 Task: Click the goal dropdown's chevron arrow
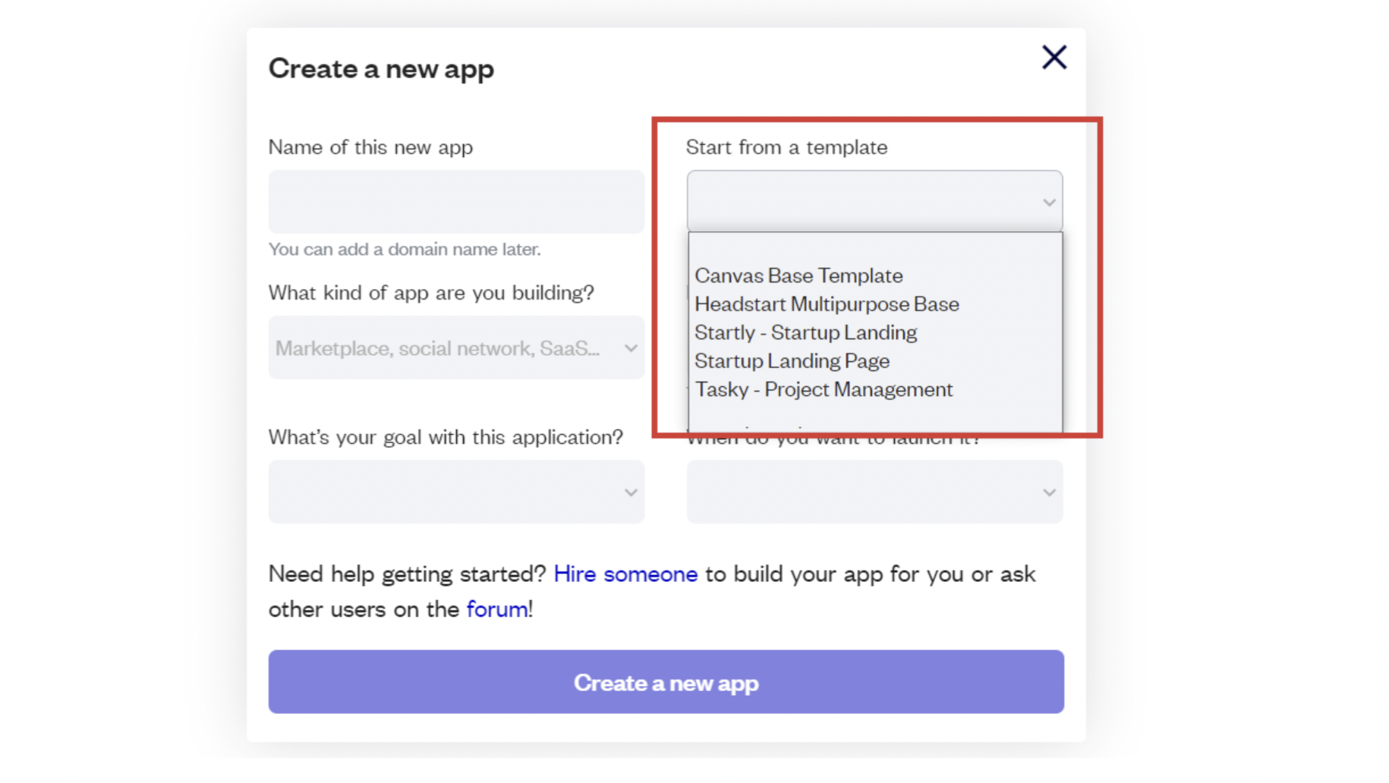click(631, 493)
